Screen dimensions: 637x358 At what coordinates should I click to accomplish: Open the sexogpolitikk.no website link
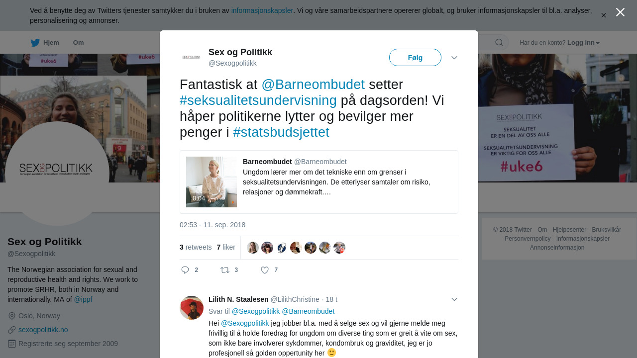coord(43,330)
